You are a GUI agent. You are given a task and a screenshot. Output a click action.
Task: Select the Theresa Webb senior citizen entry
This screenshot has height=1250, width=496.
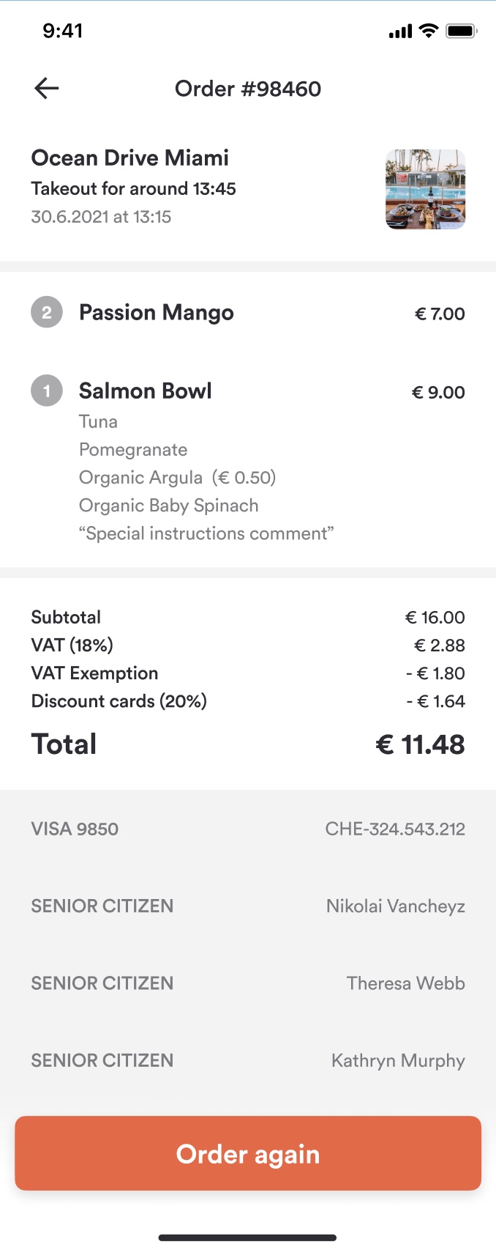[248, 983]
